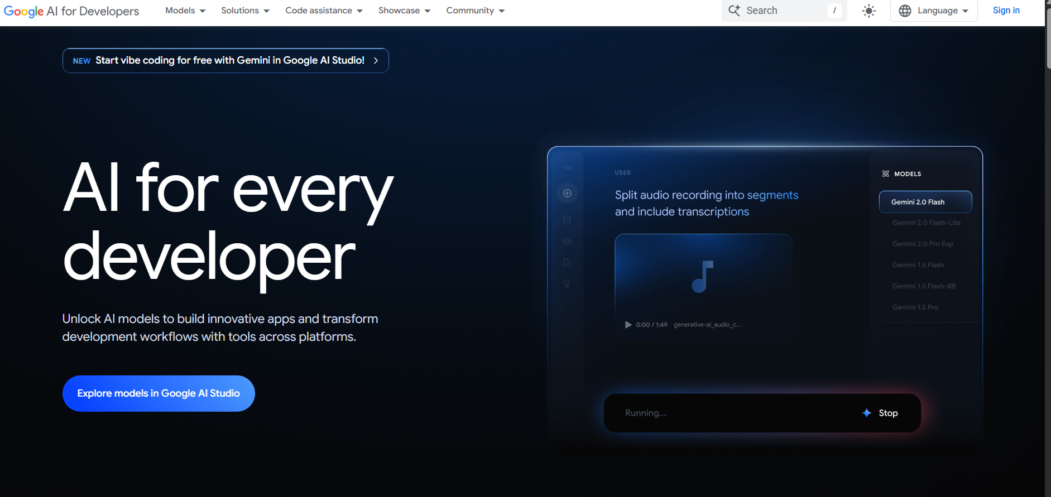The image size is (1051, 497).
Task: Click the document search icon in demo sidebar
Action: point(567,263)
